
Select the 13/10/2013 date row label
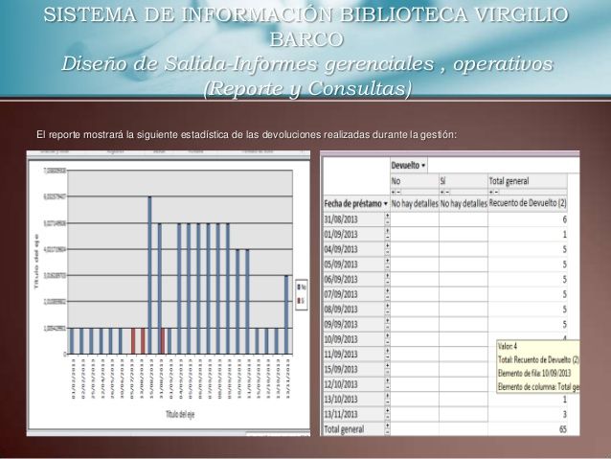point(341,400)
